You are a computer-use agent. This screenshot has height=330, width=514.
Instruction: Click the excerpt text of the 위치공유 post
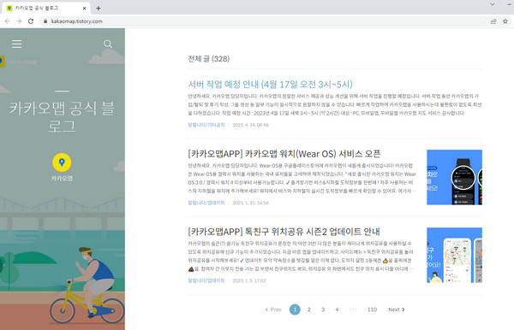tap(301, 256)
